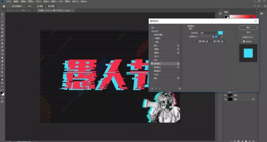Enable the 投影 (Drop Shadow) checkbox

click(152, 78)
